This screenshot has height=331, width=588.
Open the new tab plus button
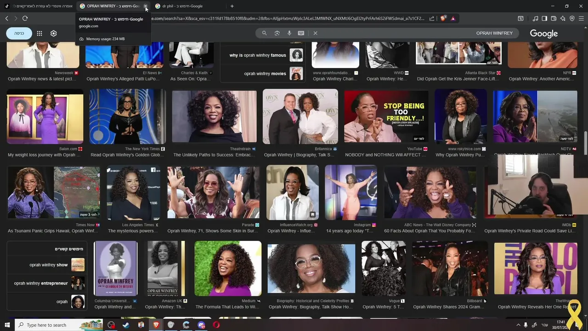pyautogui.click(x=232, y=6)
